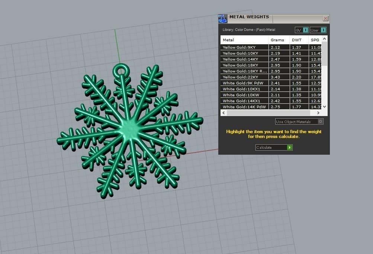The height and width of the screenshot is (254, 373).
Task: Click the 1.35 DWT value
Action: pos(296,95)
